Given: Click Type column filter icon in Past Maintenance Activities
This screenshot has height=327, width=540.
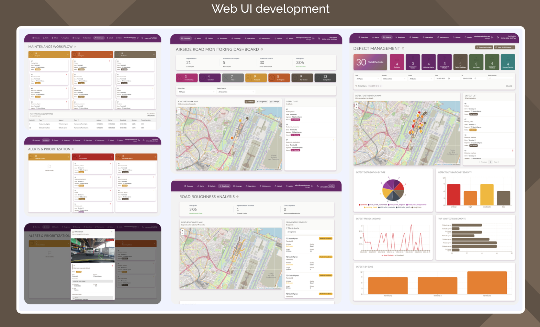Looking at the screenshot, I should point(43,120).
